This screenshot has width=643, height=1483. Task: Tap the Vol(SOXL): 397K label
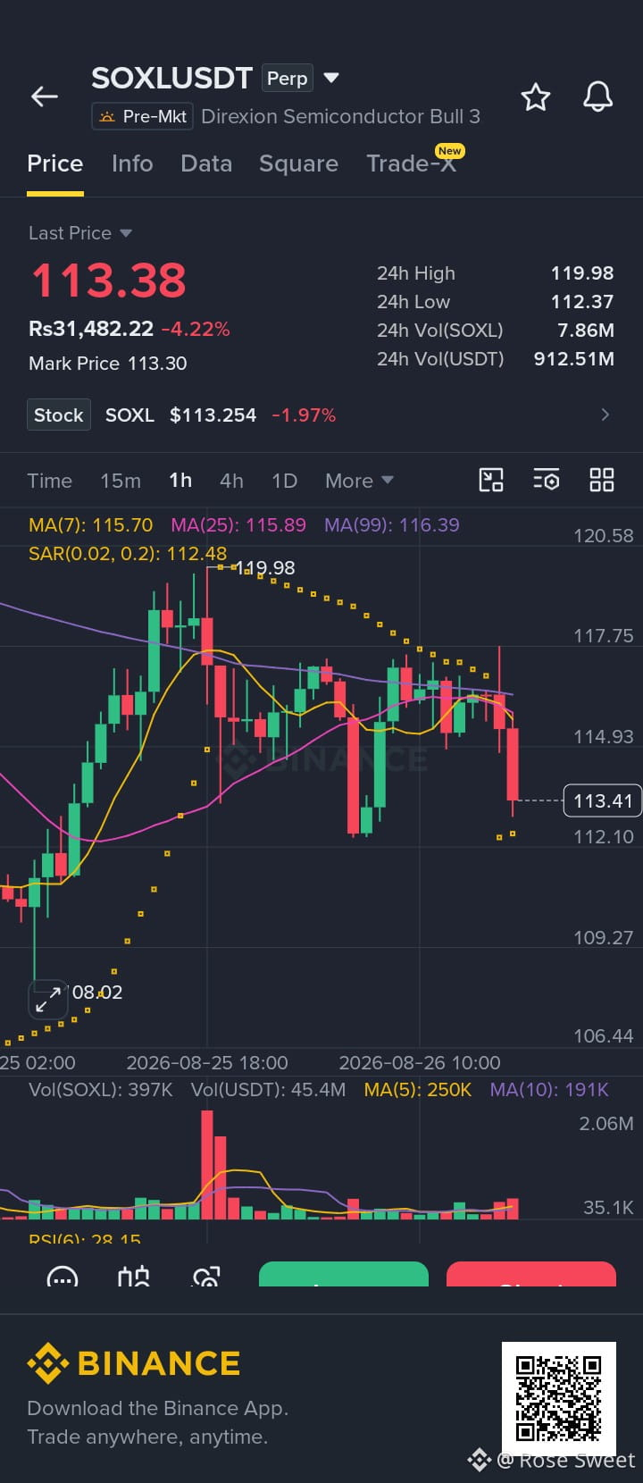(101, 1090)
